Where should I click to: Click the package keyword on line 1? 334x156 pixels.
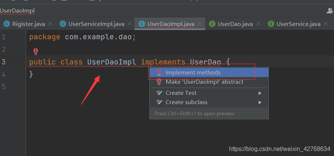click(x=45, y=37)
